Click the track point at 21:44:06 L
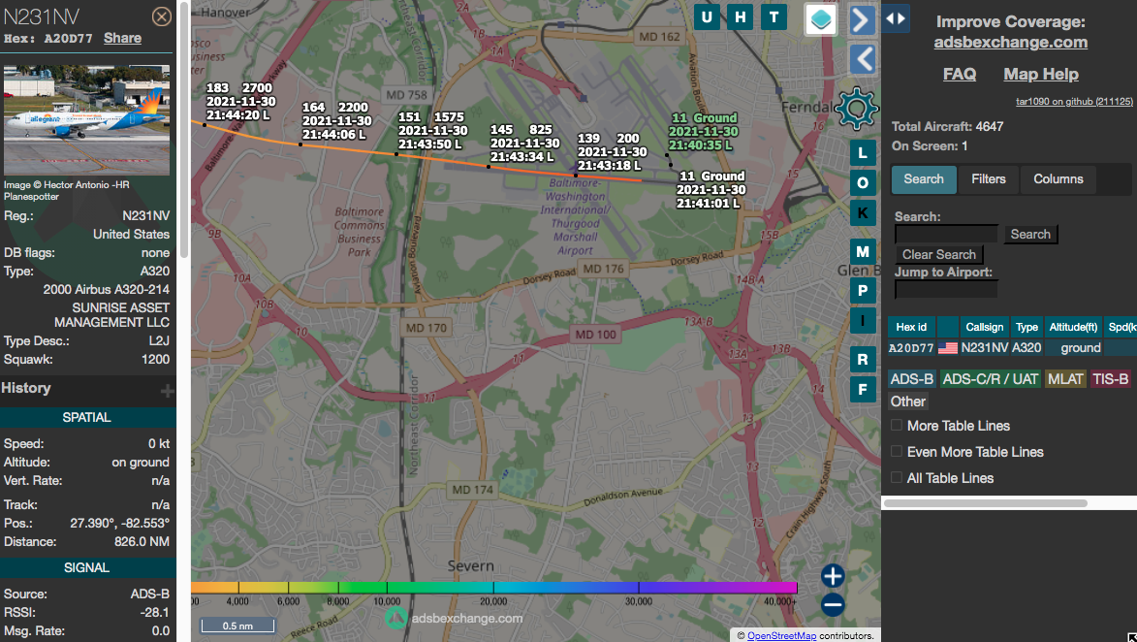 [x=300, y=144]
